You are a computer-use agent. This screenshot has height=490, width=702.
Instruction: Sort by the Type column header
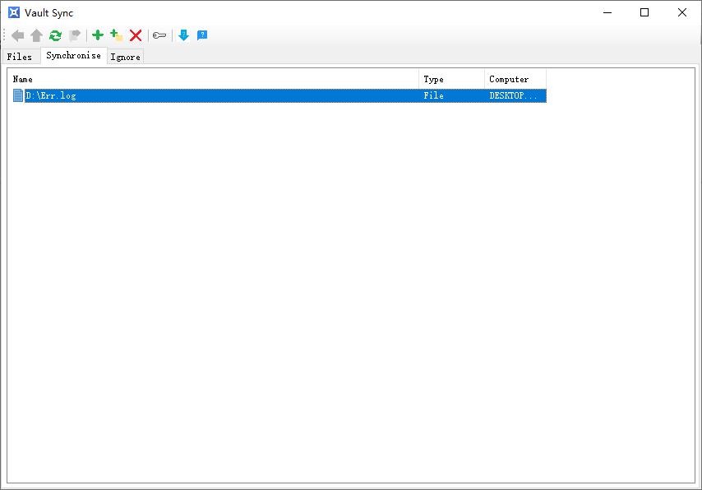click(x=452, y=79)
